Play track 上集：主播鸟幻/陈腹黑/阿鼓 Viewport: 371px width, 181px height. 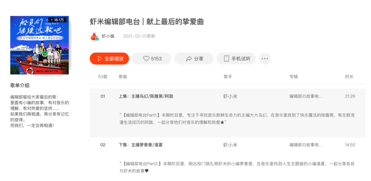click(x=146, y=96)
